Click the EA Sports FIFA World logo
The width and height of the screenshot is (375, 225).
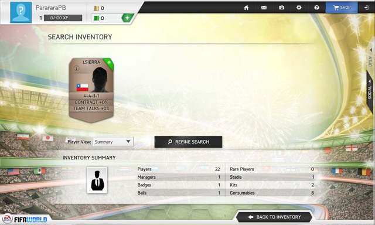pyautogui.click(x=25, y=219)
